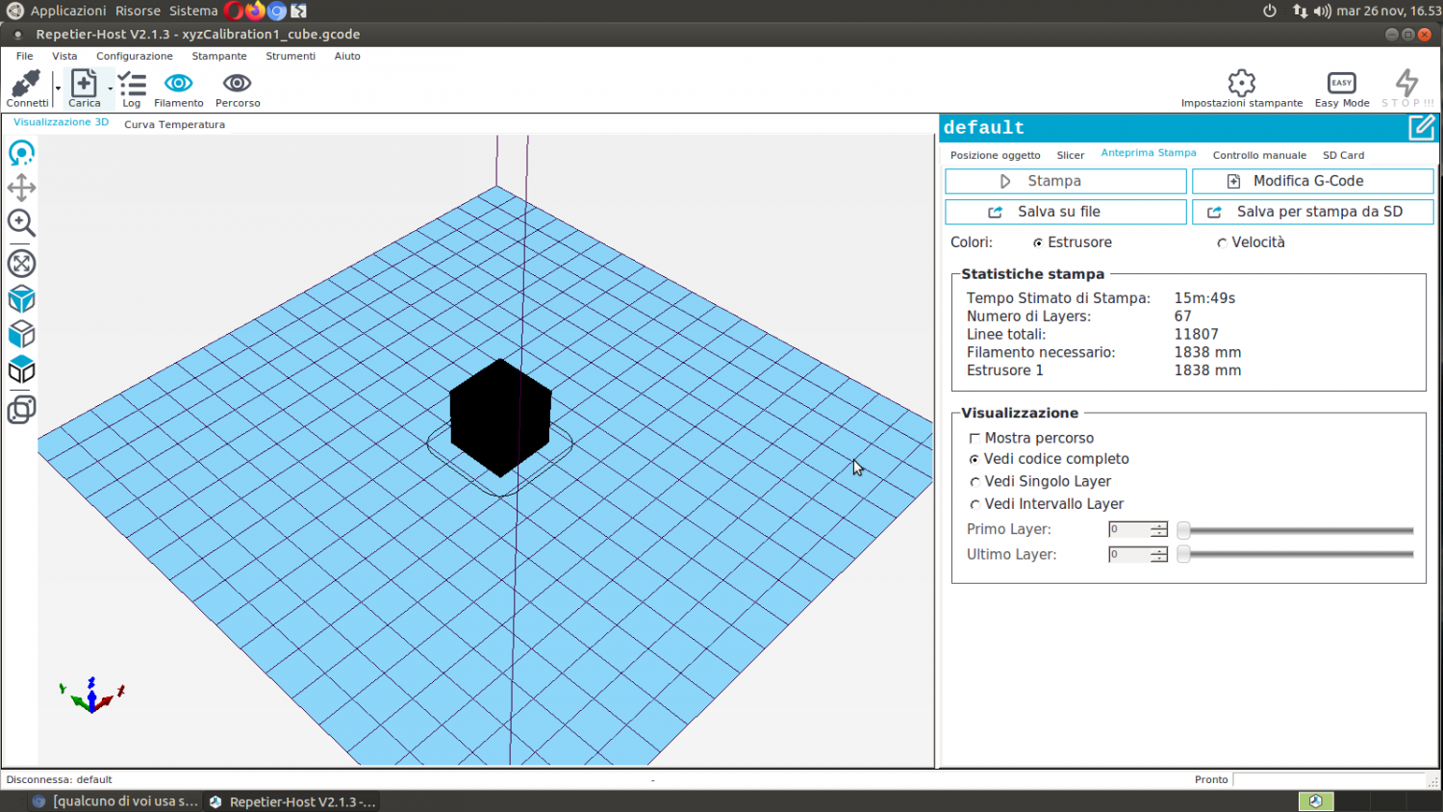Toggle the Percorso eye icon
This screenshot has height=812, width=1443.
[x=237, y=83]
